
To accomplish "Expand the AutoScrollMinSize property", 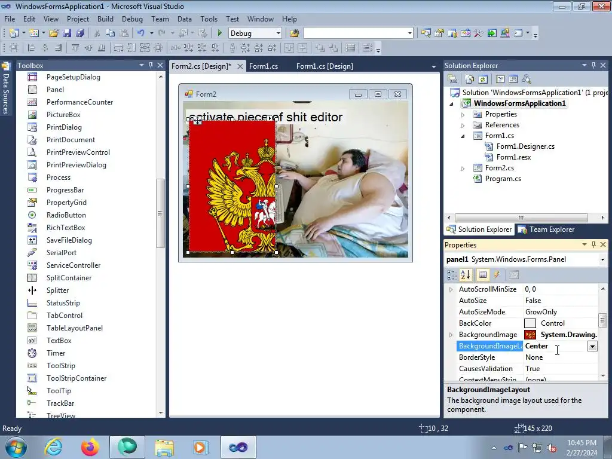I will tap(451, 289).
